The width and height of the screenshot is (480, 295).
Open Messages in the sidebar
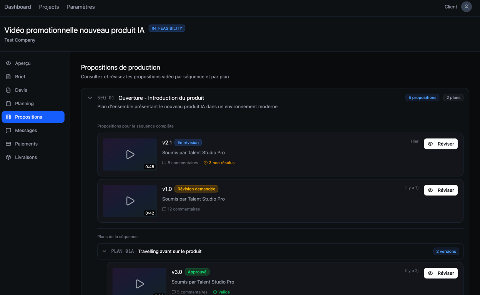point(33,130)
